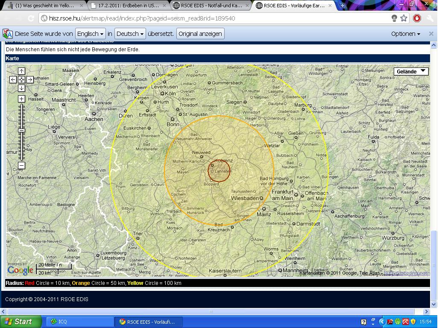Switch to the 'RSOE EDIS - Notfall-und Ka…' tab
This screenshot has height=328, width=442.
click(x=211, y=6)
